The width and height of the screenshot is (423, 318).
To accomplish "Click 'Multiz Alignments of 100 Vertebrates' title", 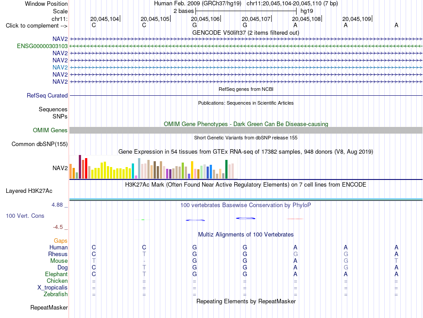I will point(246,235).
